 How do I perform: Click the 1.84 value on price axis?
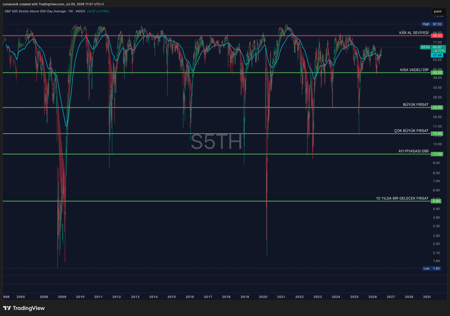[436, 261]
